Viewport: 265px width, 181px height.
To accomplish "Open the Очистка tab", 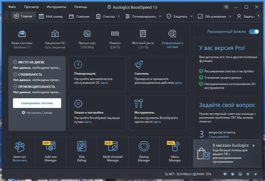I will click(x=105, y=16).
